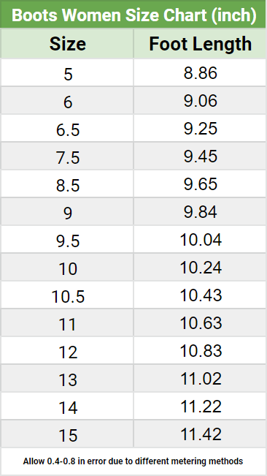The width and height of the screenshot is (267, 476).
Task: Click the 10.04 foot length value
Action: pos(201,240)
